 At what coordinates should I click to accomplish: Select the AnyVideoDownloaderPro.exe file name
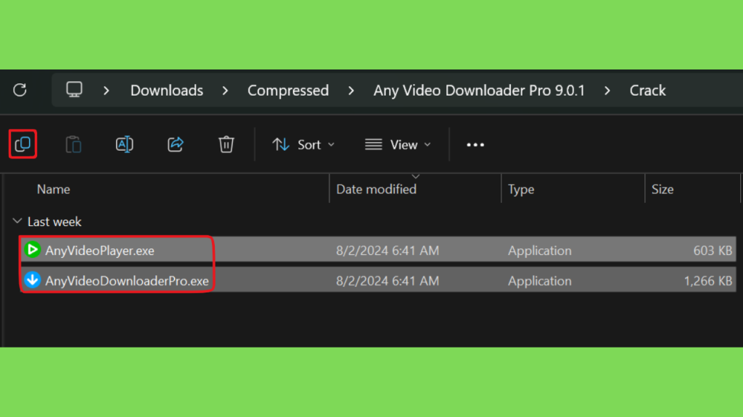point(127,281)
